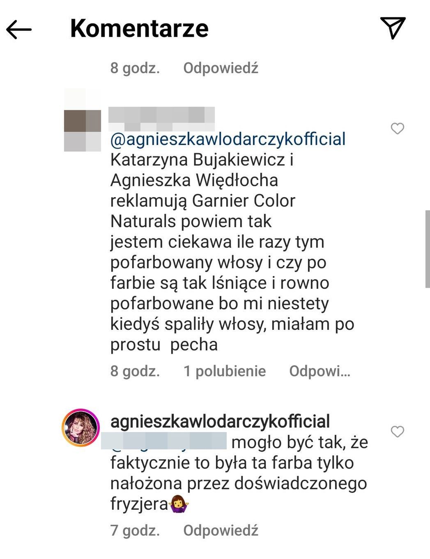430x559 pixels.
Task: Click Odpowiedź under the 7 godz. reply
Action: 221,530
